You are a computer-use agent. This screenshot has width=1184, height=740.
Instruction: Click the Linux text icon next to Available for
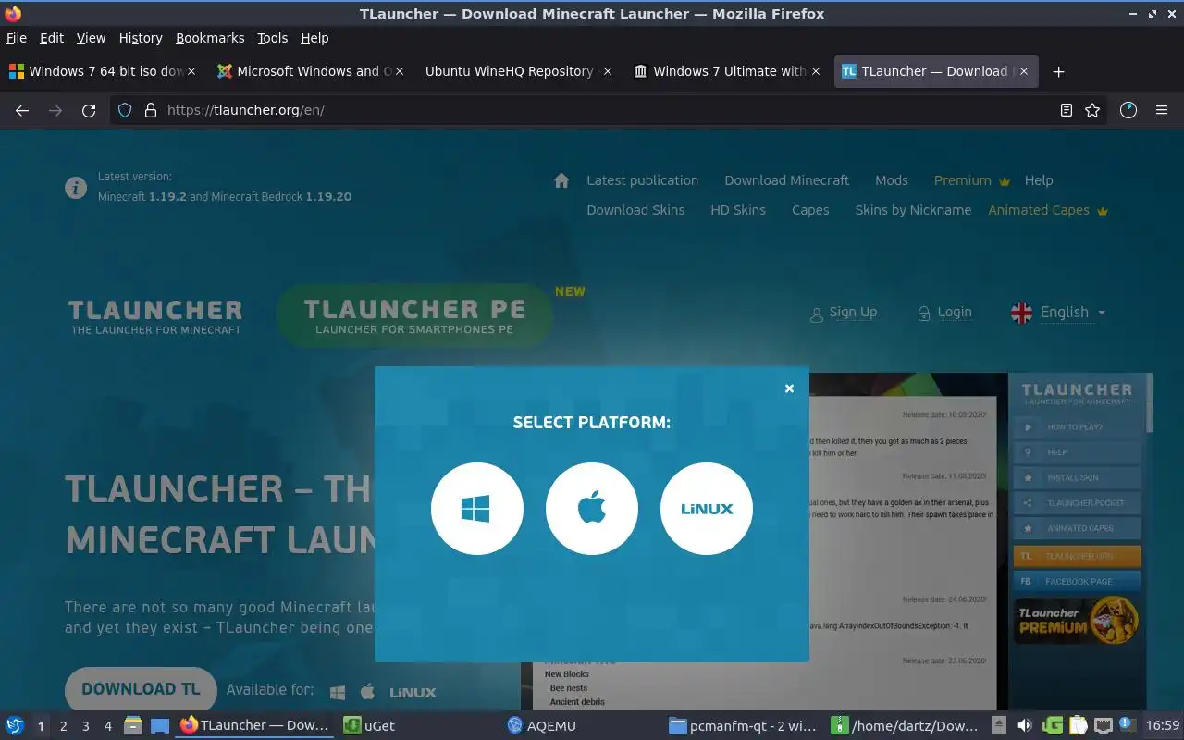(413, 692)
